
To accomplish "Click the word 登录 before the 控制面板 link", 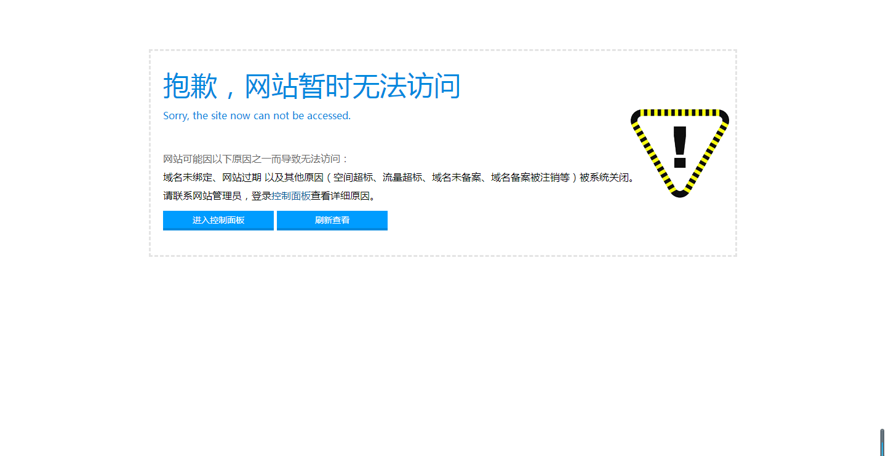I will click(261, 196).
